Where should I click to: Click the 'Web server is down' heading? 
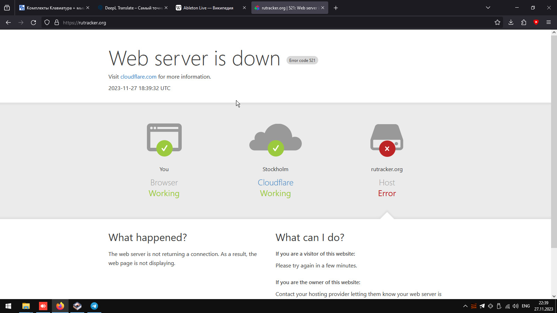click(x=194, y=58)
